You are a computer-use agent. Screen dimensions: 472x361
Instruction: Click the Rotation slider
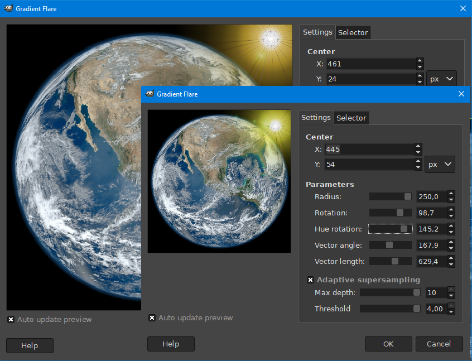(x=391, y=213)
